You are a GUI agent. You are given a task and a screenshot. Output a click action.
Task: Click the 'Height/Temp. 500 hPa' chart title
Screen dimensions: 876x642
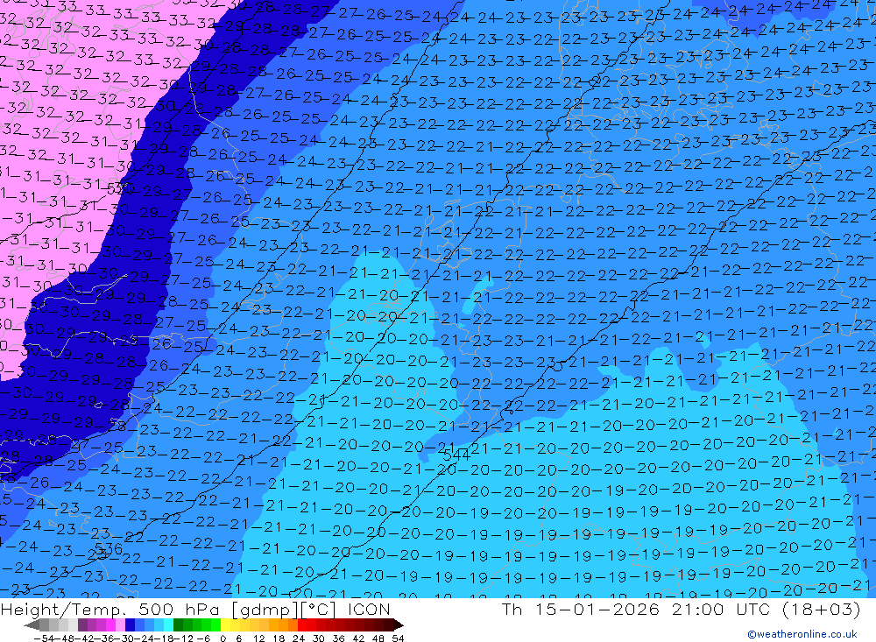111,609
